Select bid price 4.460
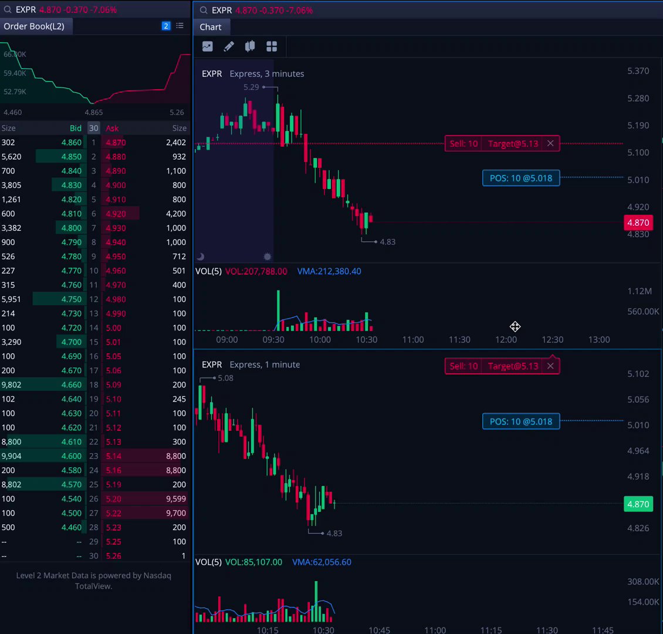 click(71, 527)
